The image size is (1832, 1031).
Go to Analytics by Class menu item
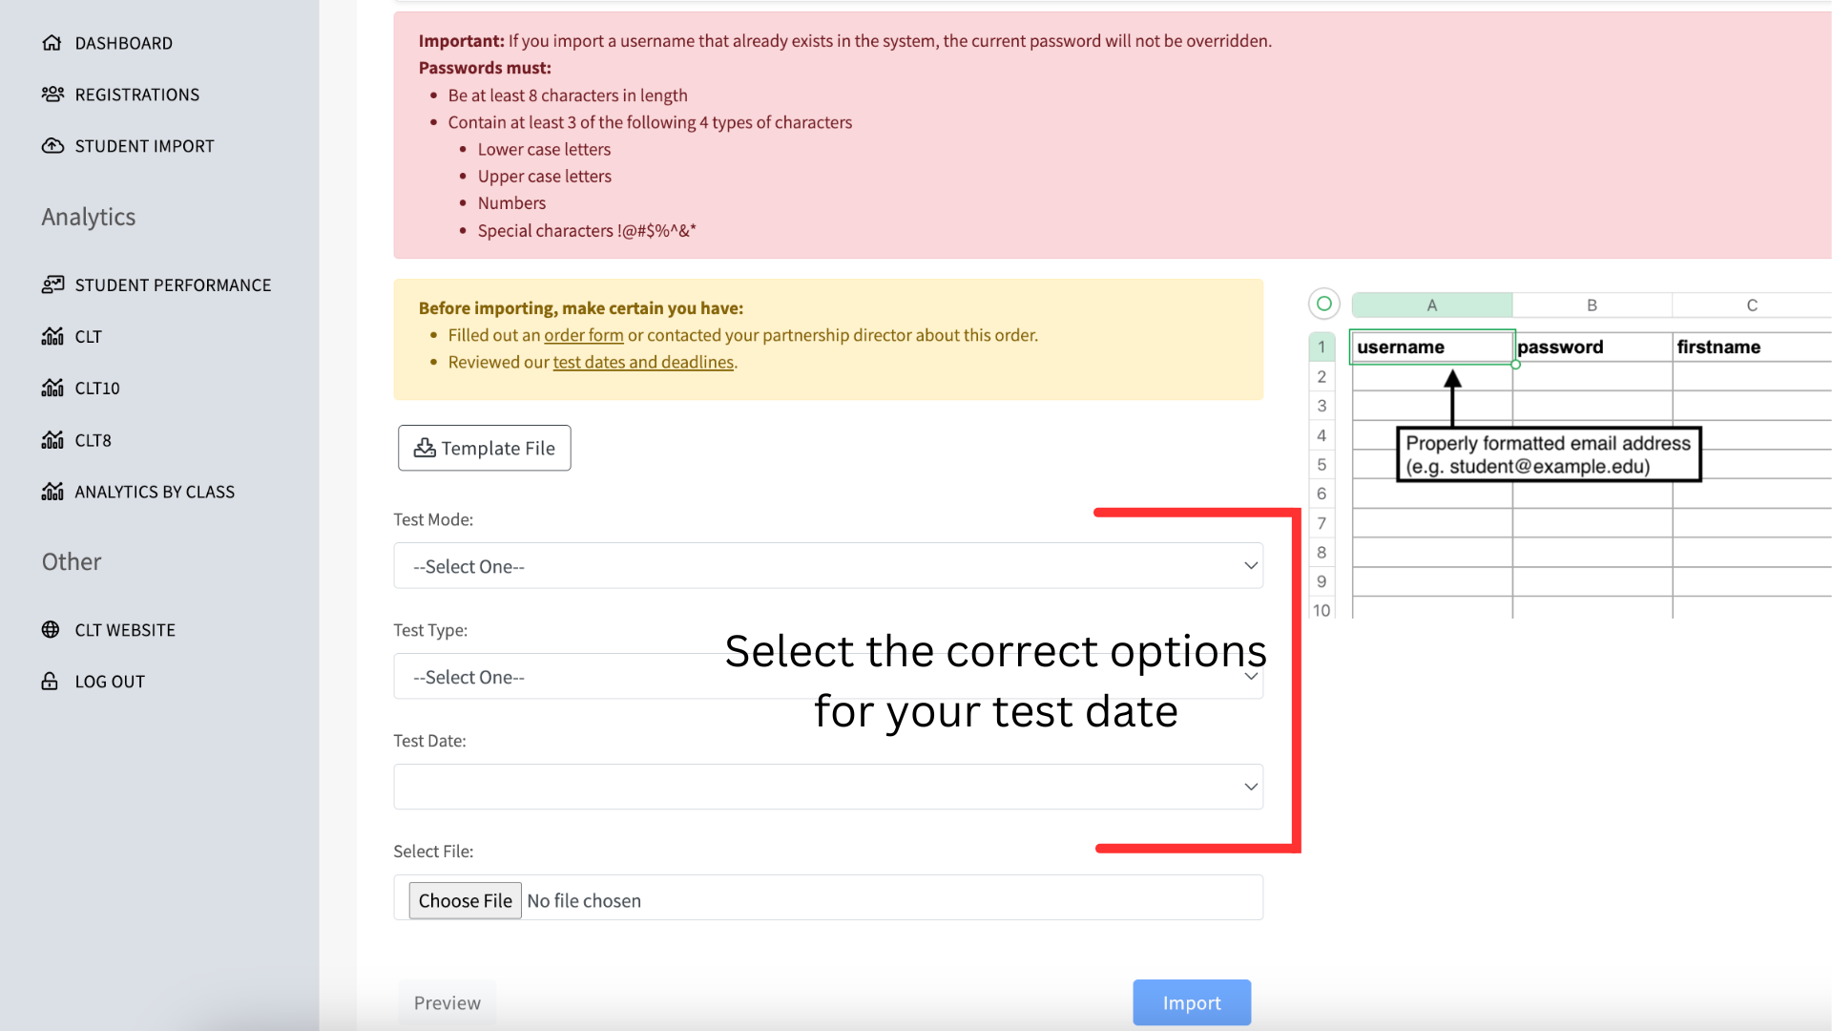click(155, 492)
